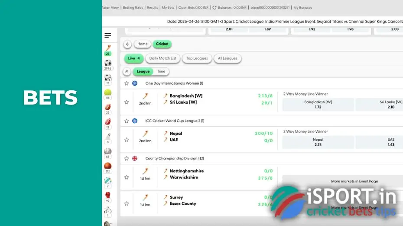Toggle favorite star for County Championship Division 1
The height and width of the screenshot is (226, 403).
pos(127,159)
